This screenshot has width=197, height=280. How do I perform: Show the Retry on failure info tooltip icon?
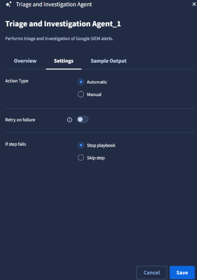69,120
